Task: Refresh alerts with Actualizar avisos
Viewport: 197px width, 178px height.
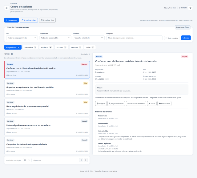Action: coord(29,20)
